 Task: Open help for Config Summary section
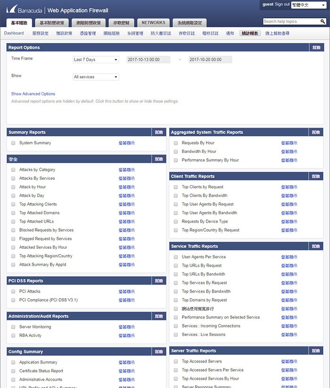159,352
